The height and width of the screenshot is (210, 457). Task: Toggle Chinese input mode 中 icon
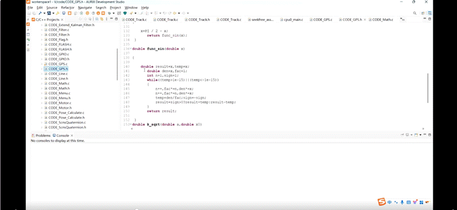click(390, 202)
